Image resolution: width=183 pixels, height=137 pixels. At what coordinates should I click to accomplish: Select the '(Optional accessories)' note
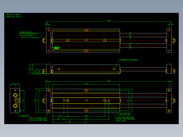click(30, 38)
